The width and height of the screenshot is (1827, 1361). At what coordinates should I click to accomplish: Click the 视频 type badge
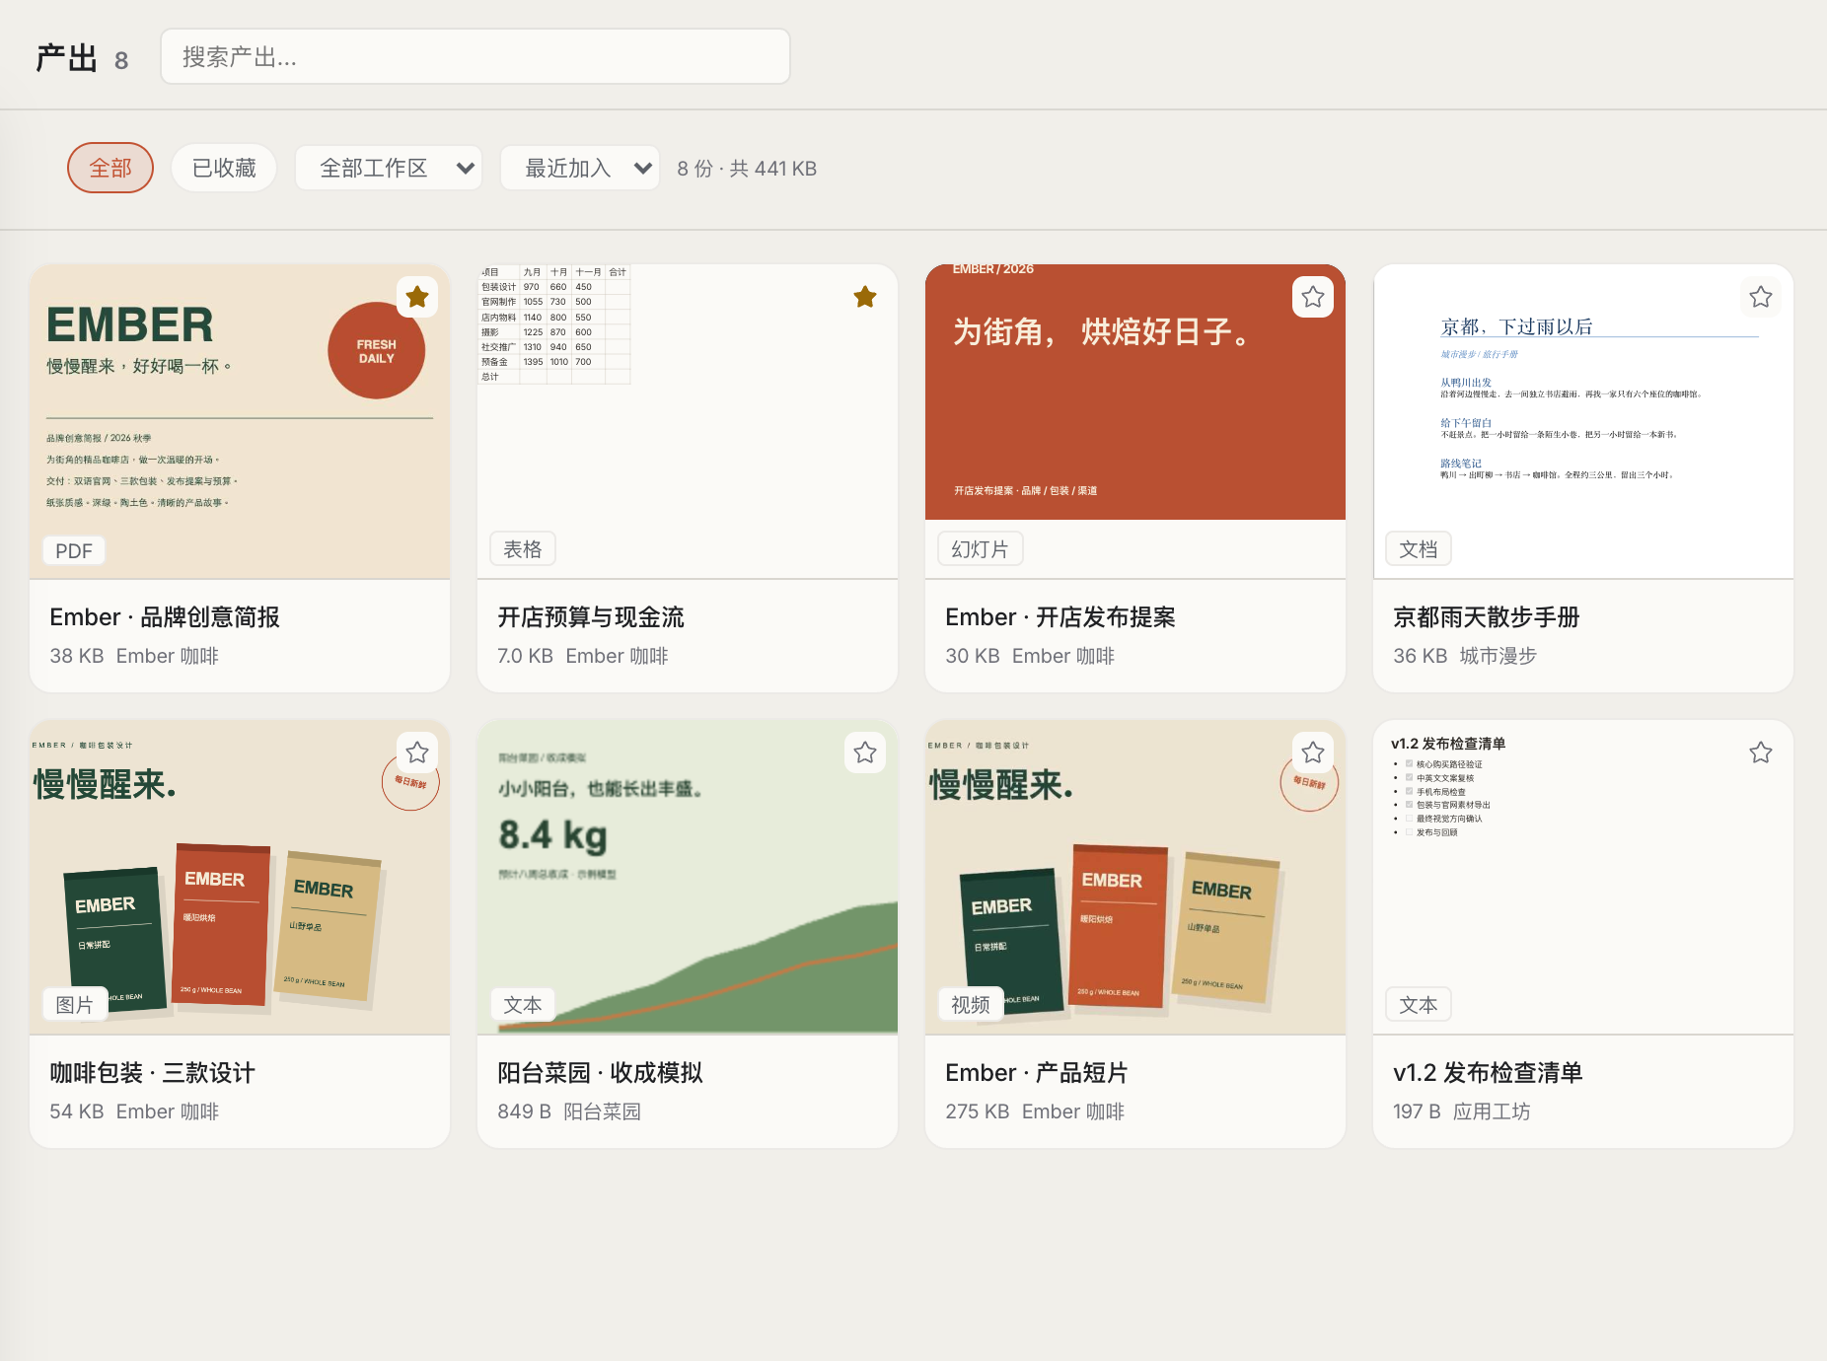971,1005
